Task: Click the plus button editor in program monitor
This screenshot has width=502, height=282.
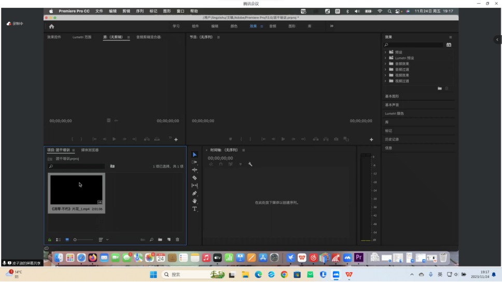Action: point(371,140)
